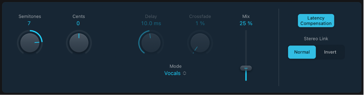Click the Stereo Link label
This screenshot has height=95, width=364.
pyautogui.click(x=316, y=39)
